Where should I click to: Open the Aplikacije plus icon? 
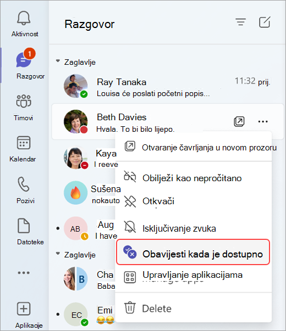point(24,308)
